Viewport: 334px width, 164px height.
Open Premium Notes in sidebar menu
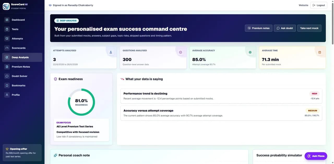pos(22,67)
